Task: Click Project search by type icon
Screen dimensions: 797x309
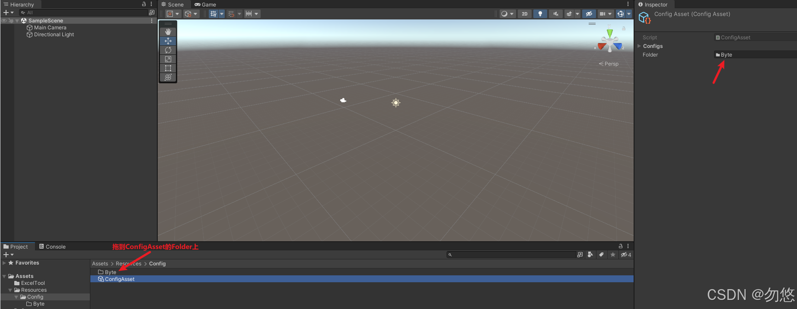Action: (590, 255)
